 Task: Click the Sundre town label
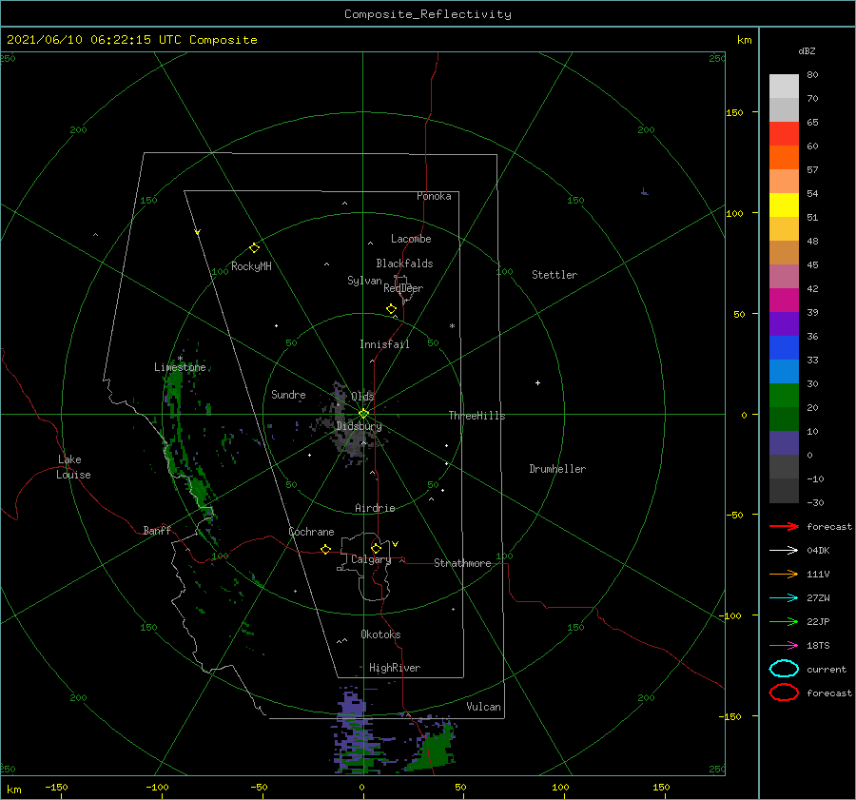[x=288, y=395]
